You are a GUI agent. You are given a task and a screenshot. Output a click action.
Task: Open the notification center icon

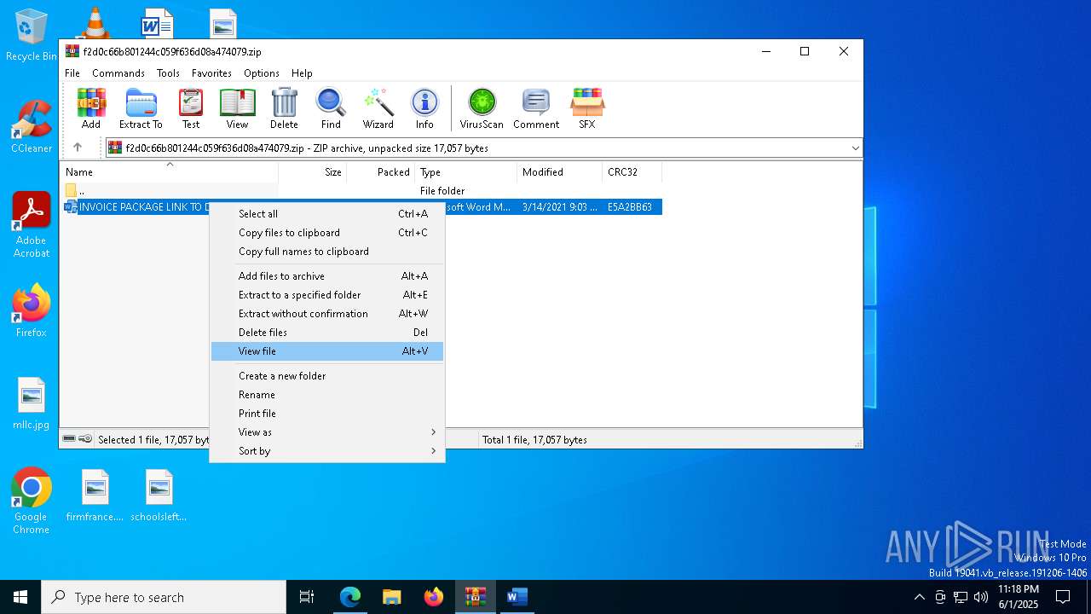click(1063, 597)
